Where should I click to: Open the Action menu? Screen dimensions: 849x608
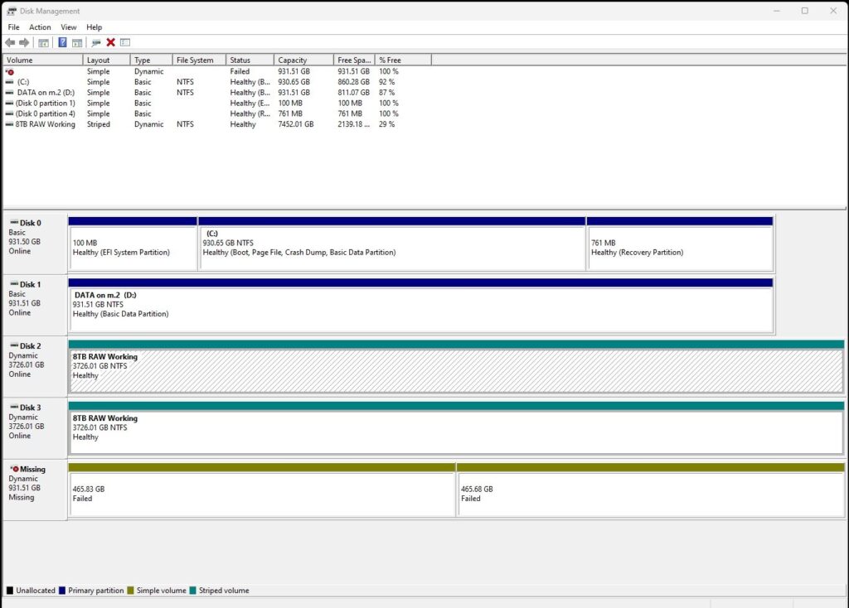(40, 27)
